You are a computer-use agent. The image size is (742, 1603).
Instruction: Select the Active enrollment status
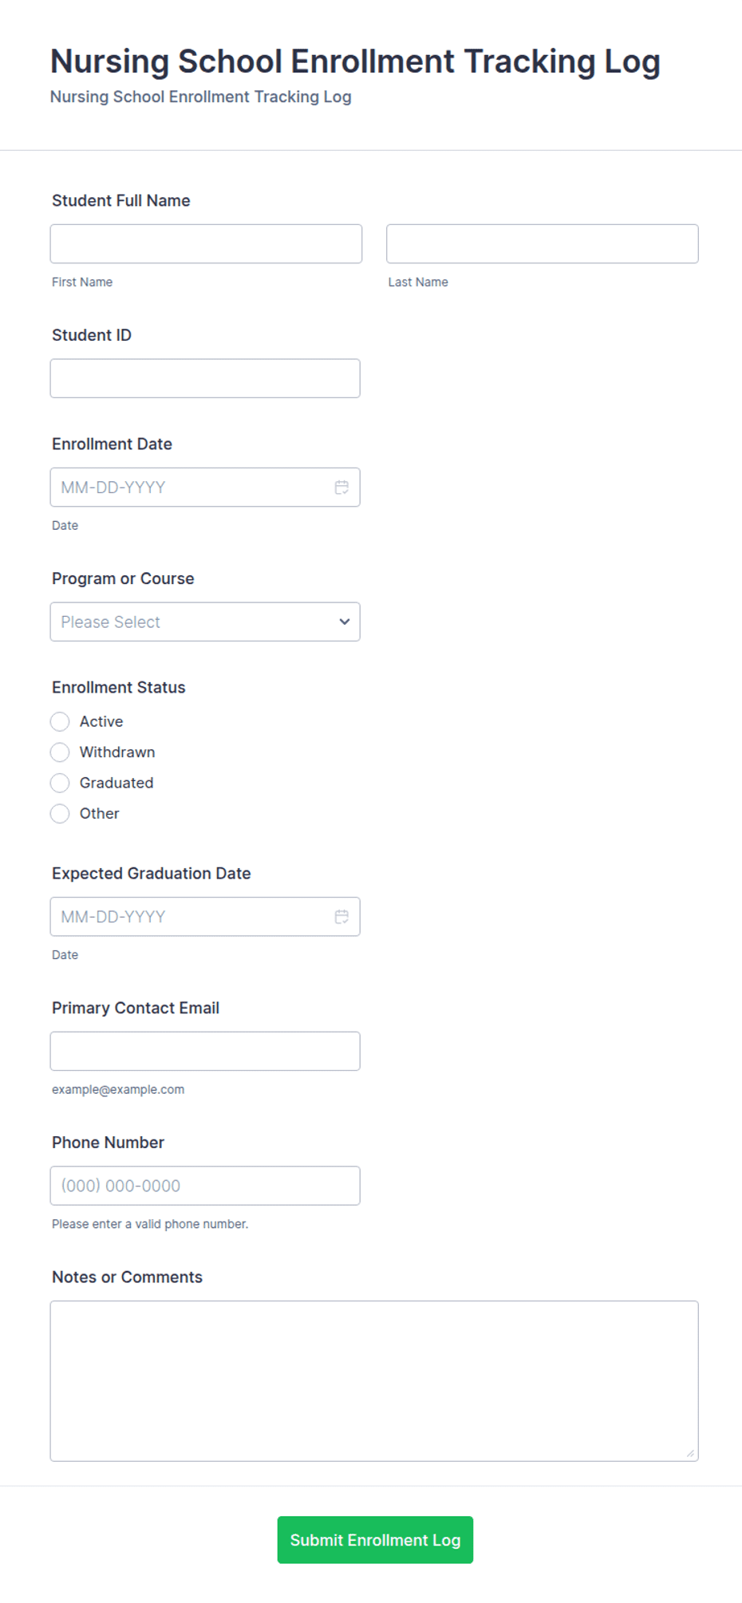point(60,722)
